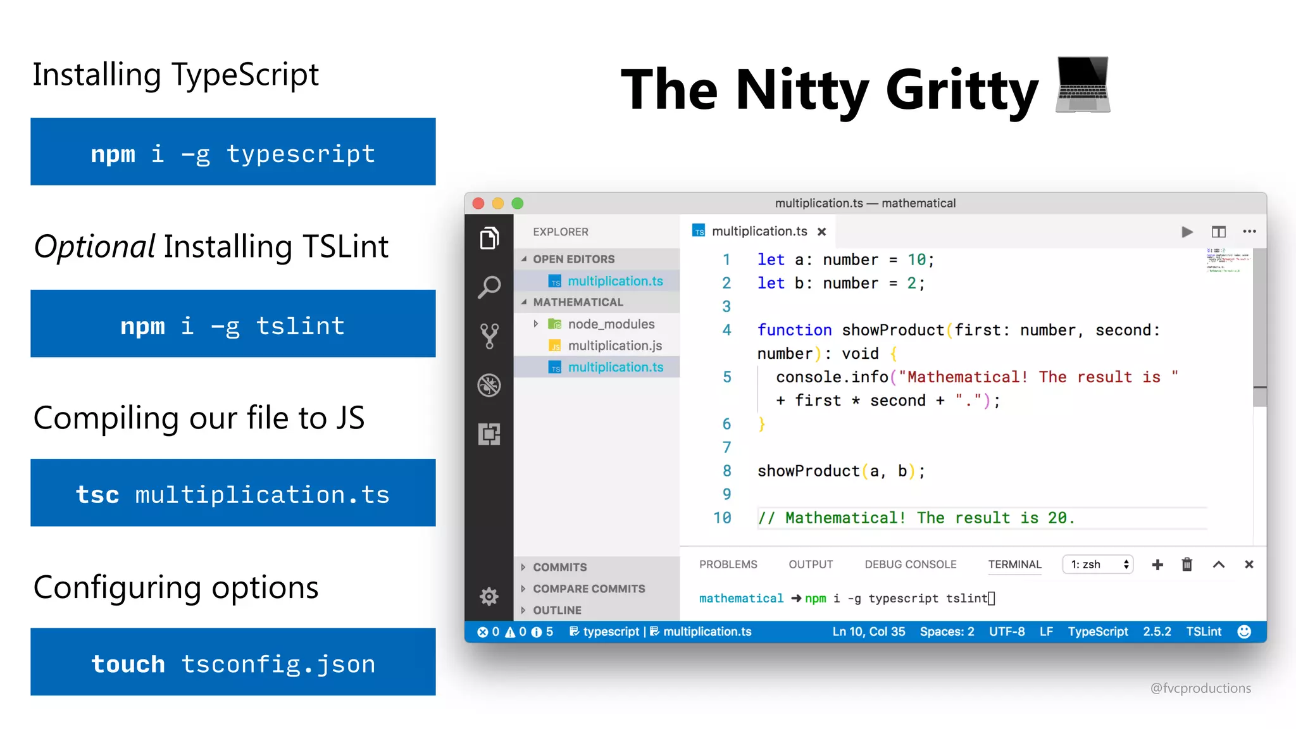
Task: Click TSLint in the status bar
Action: pos(1204,632)
